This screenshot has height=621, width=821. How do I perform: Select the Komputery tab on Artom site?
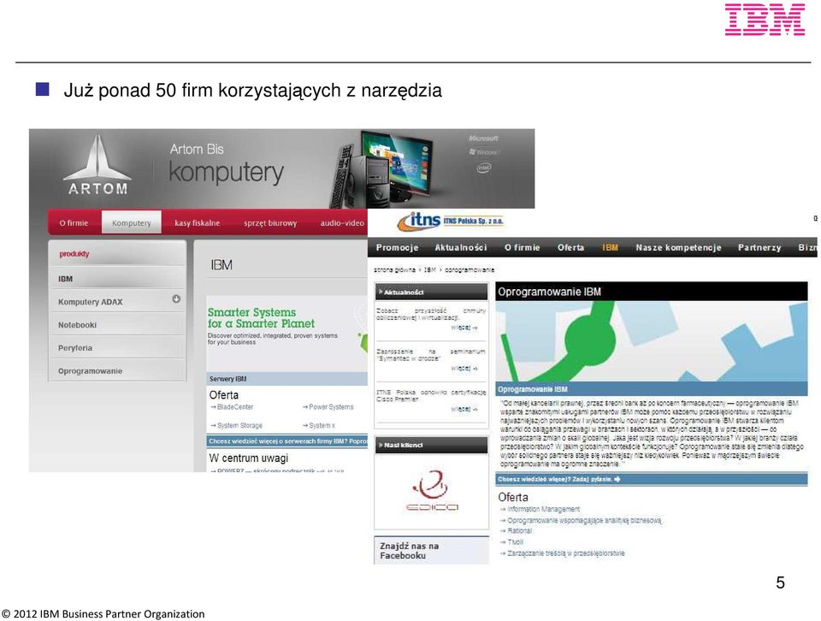click(x=132, y=223)
